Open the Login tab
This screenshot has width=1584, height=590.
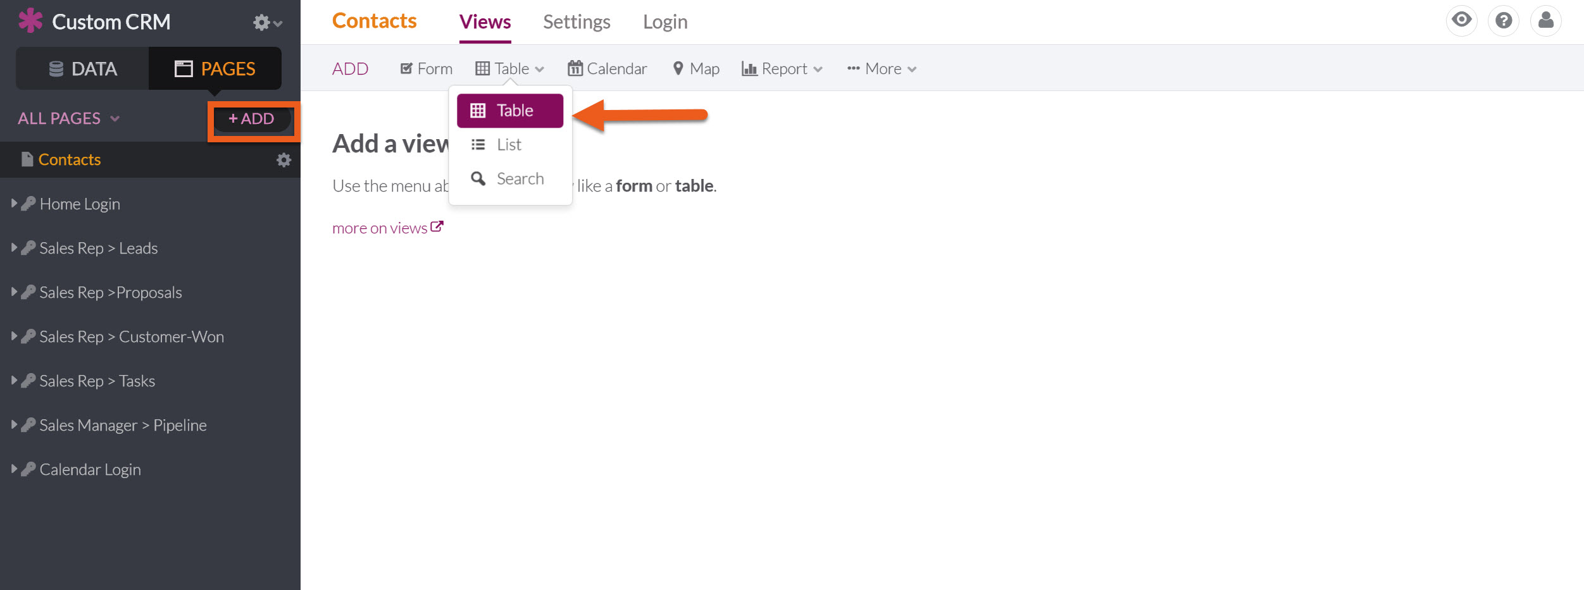click(x=665, y=22)
